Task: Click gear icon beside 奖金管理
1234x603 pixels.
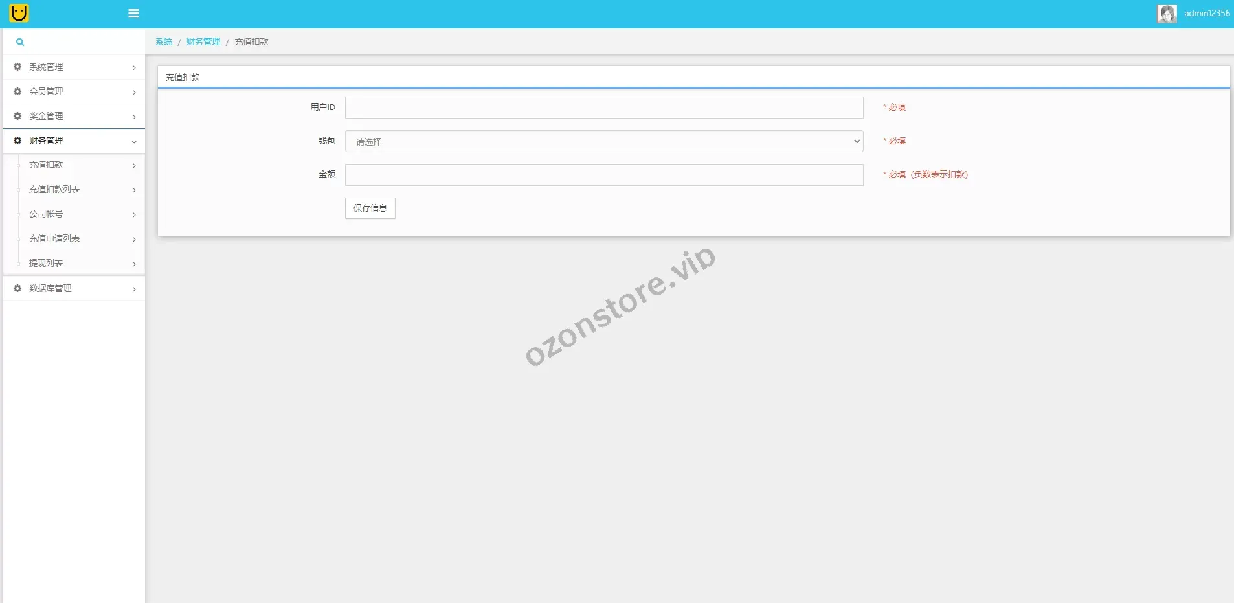Action: pos(17,116)
